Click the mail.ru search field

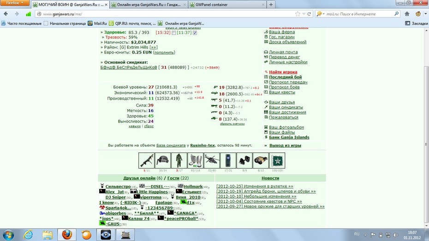coord(359,14)
